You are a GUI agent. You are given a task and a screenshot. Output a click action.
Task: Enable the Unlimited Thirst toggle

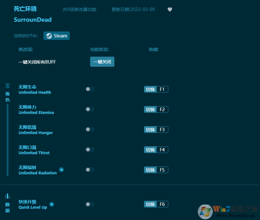pyautogui.click(x=90, y=149)
